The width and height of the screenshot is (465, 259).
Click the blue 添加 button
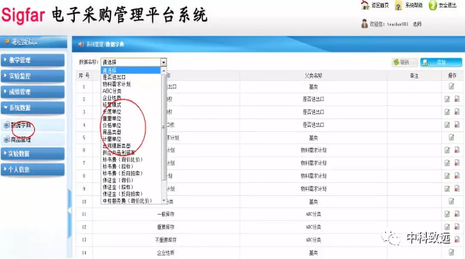click(x=440, y=62)
